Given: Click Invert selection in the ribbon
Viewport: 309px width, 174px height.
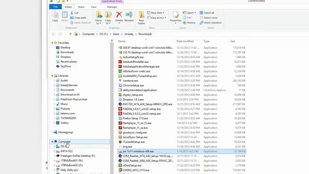Looking at the screenshot, I should click(211, 23).
